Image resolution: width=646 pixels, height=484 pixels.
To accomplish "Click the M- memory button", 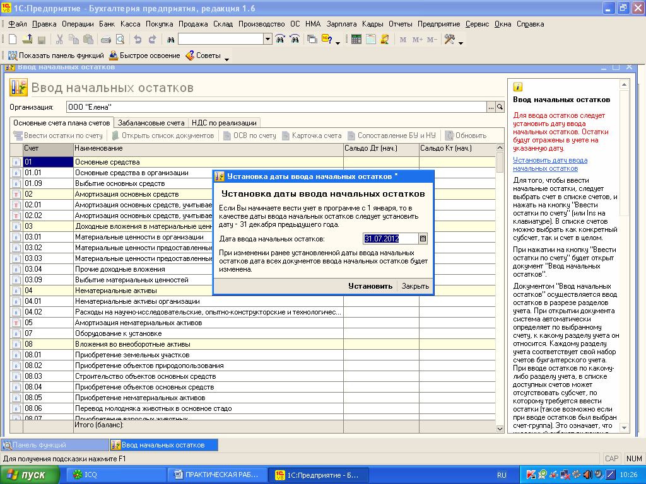I will click(x=432, y=40).
